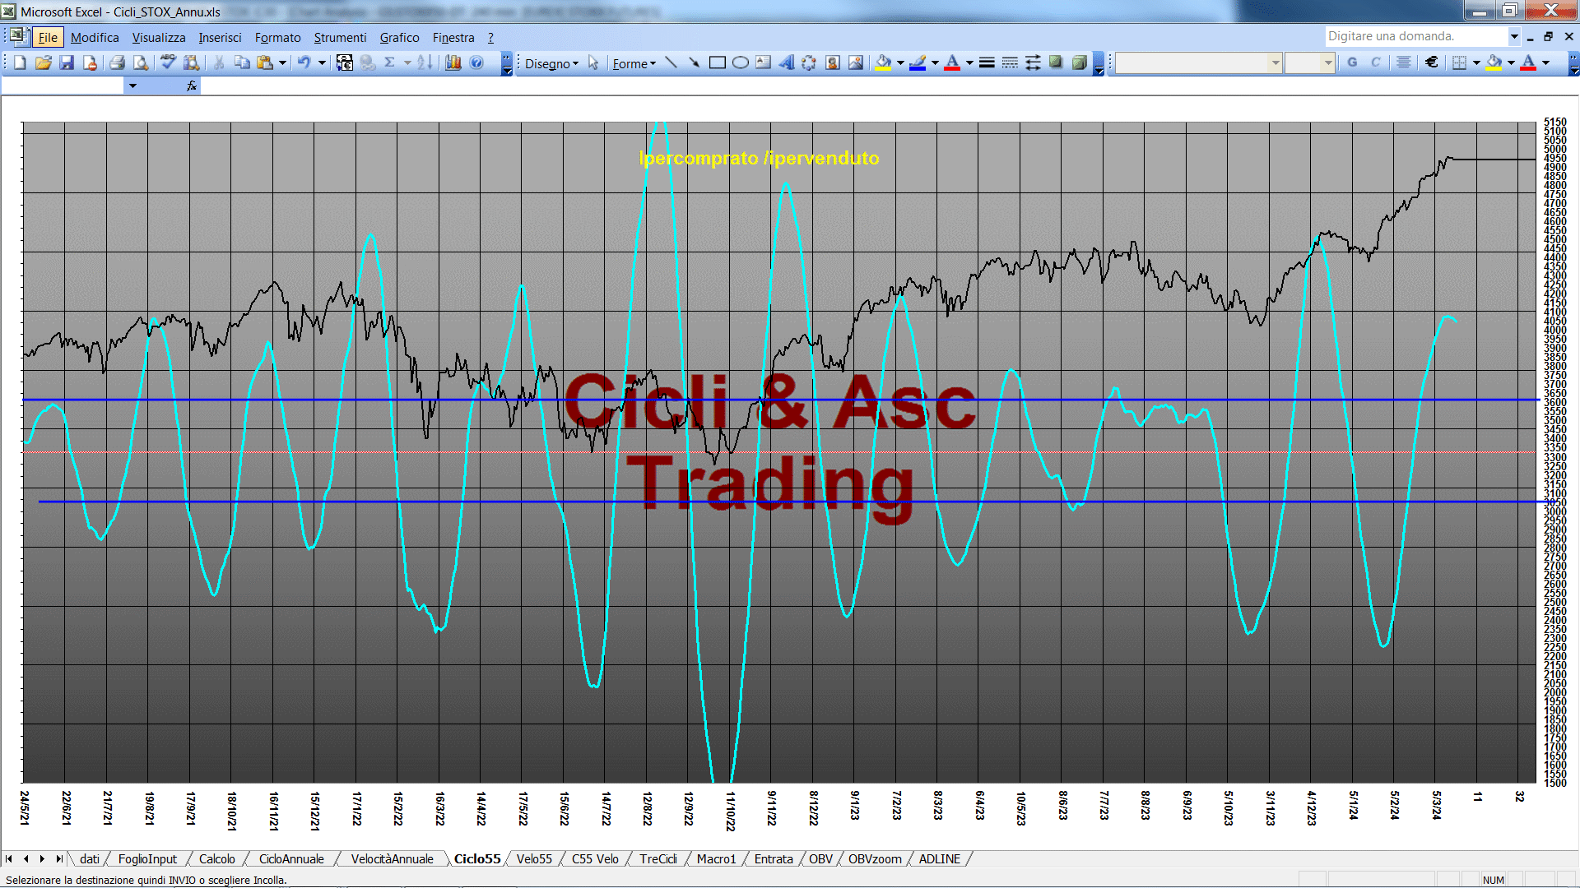1580x888 pixels.
Task: Open the Grafico menu
Action: [399, 38]
